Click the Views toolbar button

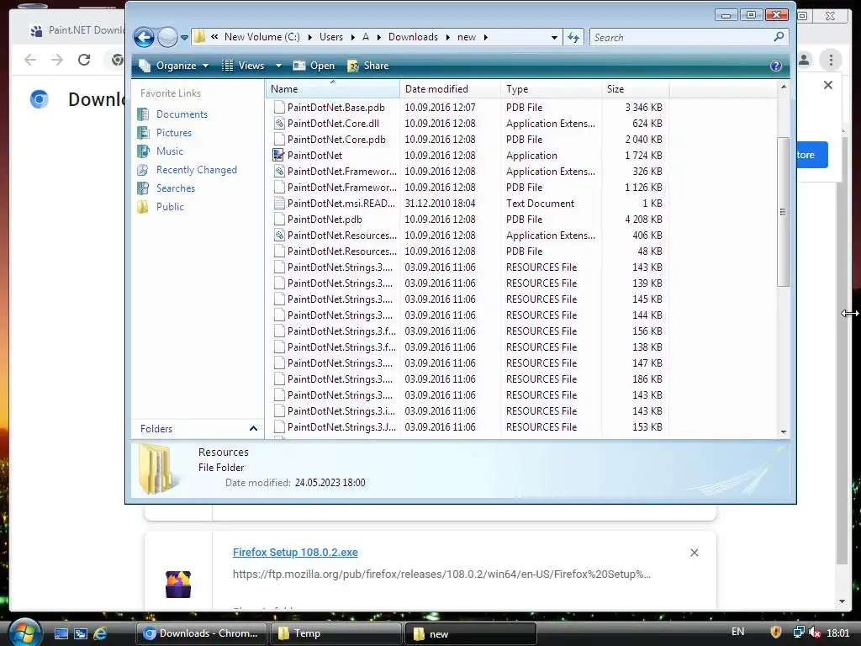[243, 66]
